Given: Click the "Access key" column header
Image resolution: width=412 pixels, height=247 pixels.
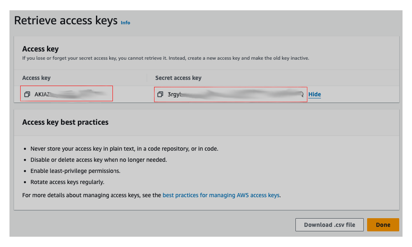Looking at the screenshot, I should pos(36,78).
